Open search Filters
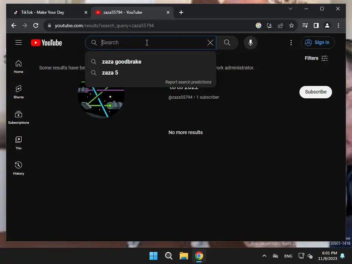 coord(316,58)
